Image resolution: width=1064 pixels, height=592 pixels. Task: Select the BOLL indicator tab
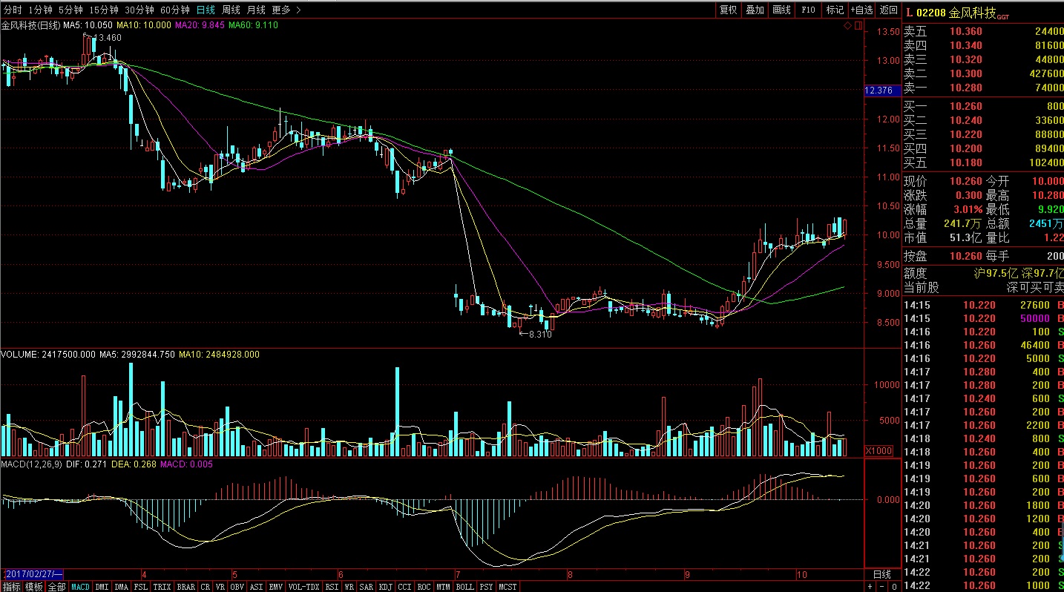464,587
